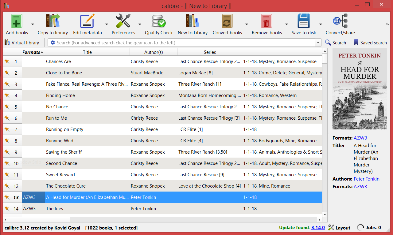The height and width of the screenshot is (235, 393).
Task: Sort by the Author(s) column header
Action: point(154,52)
